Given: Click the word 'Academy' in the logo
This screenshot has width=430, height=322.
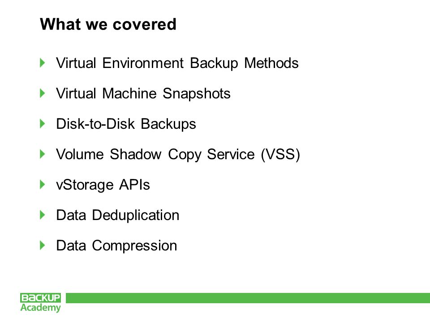Looking at the screenshot, I should [x=41, y=308].
